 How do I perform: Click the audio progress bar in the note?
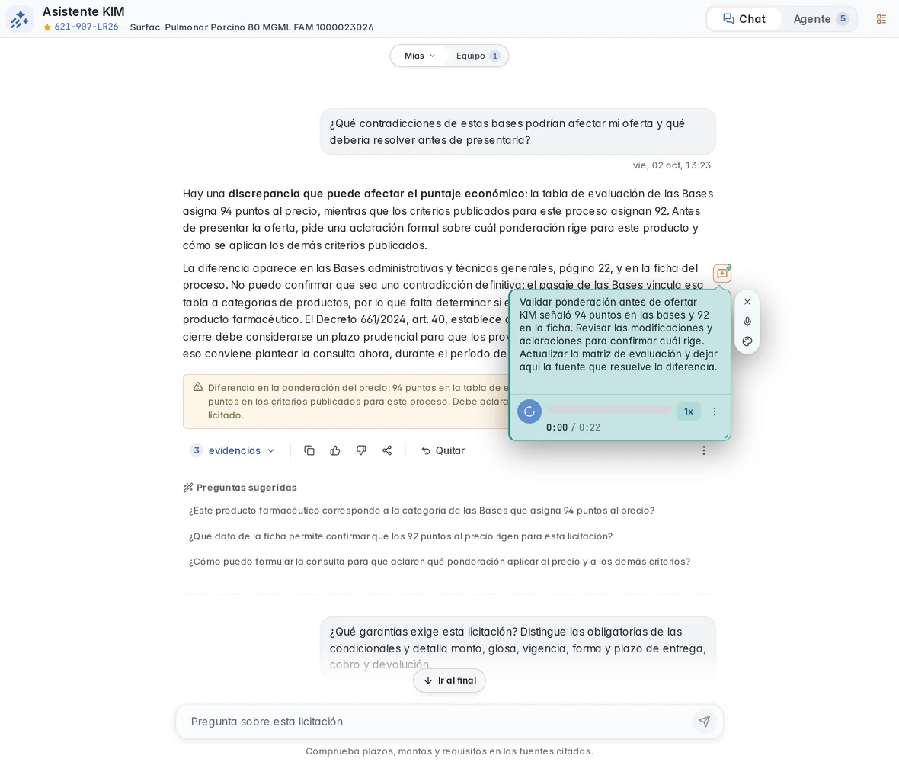pyautogui.click(x=608, y=409)
